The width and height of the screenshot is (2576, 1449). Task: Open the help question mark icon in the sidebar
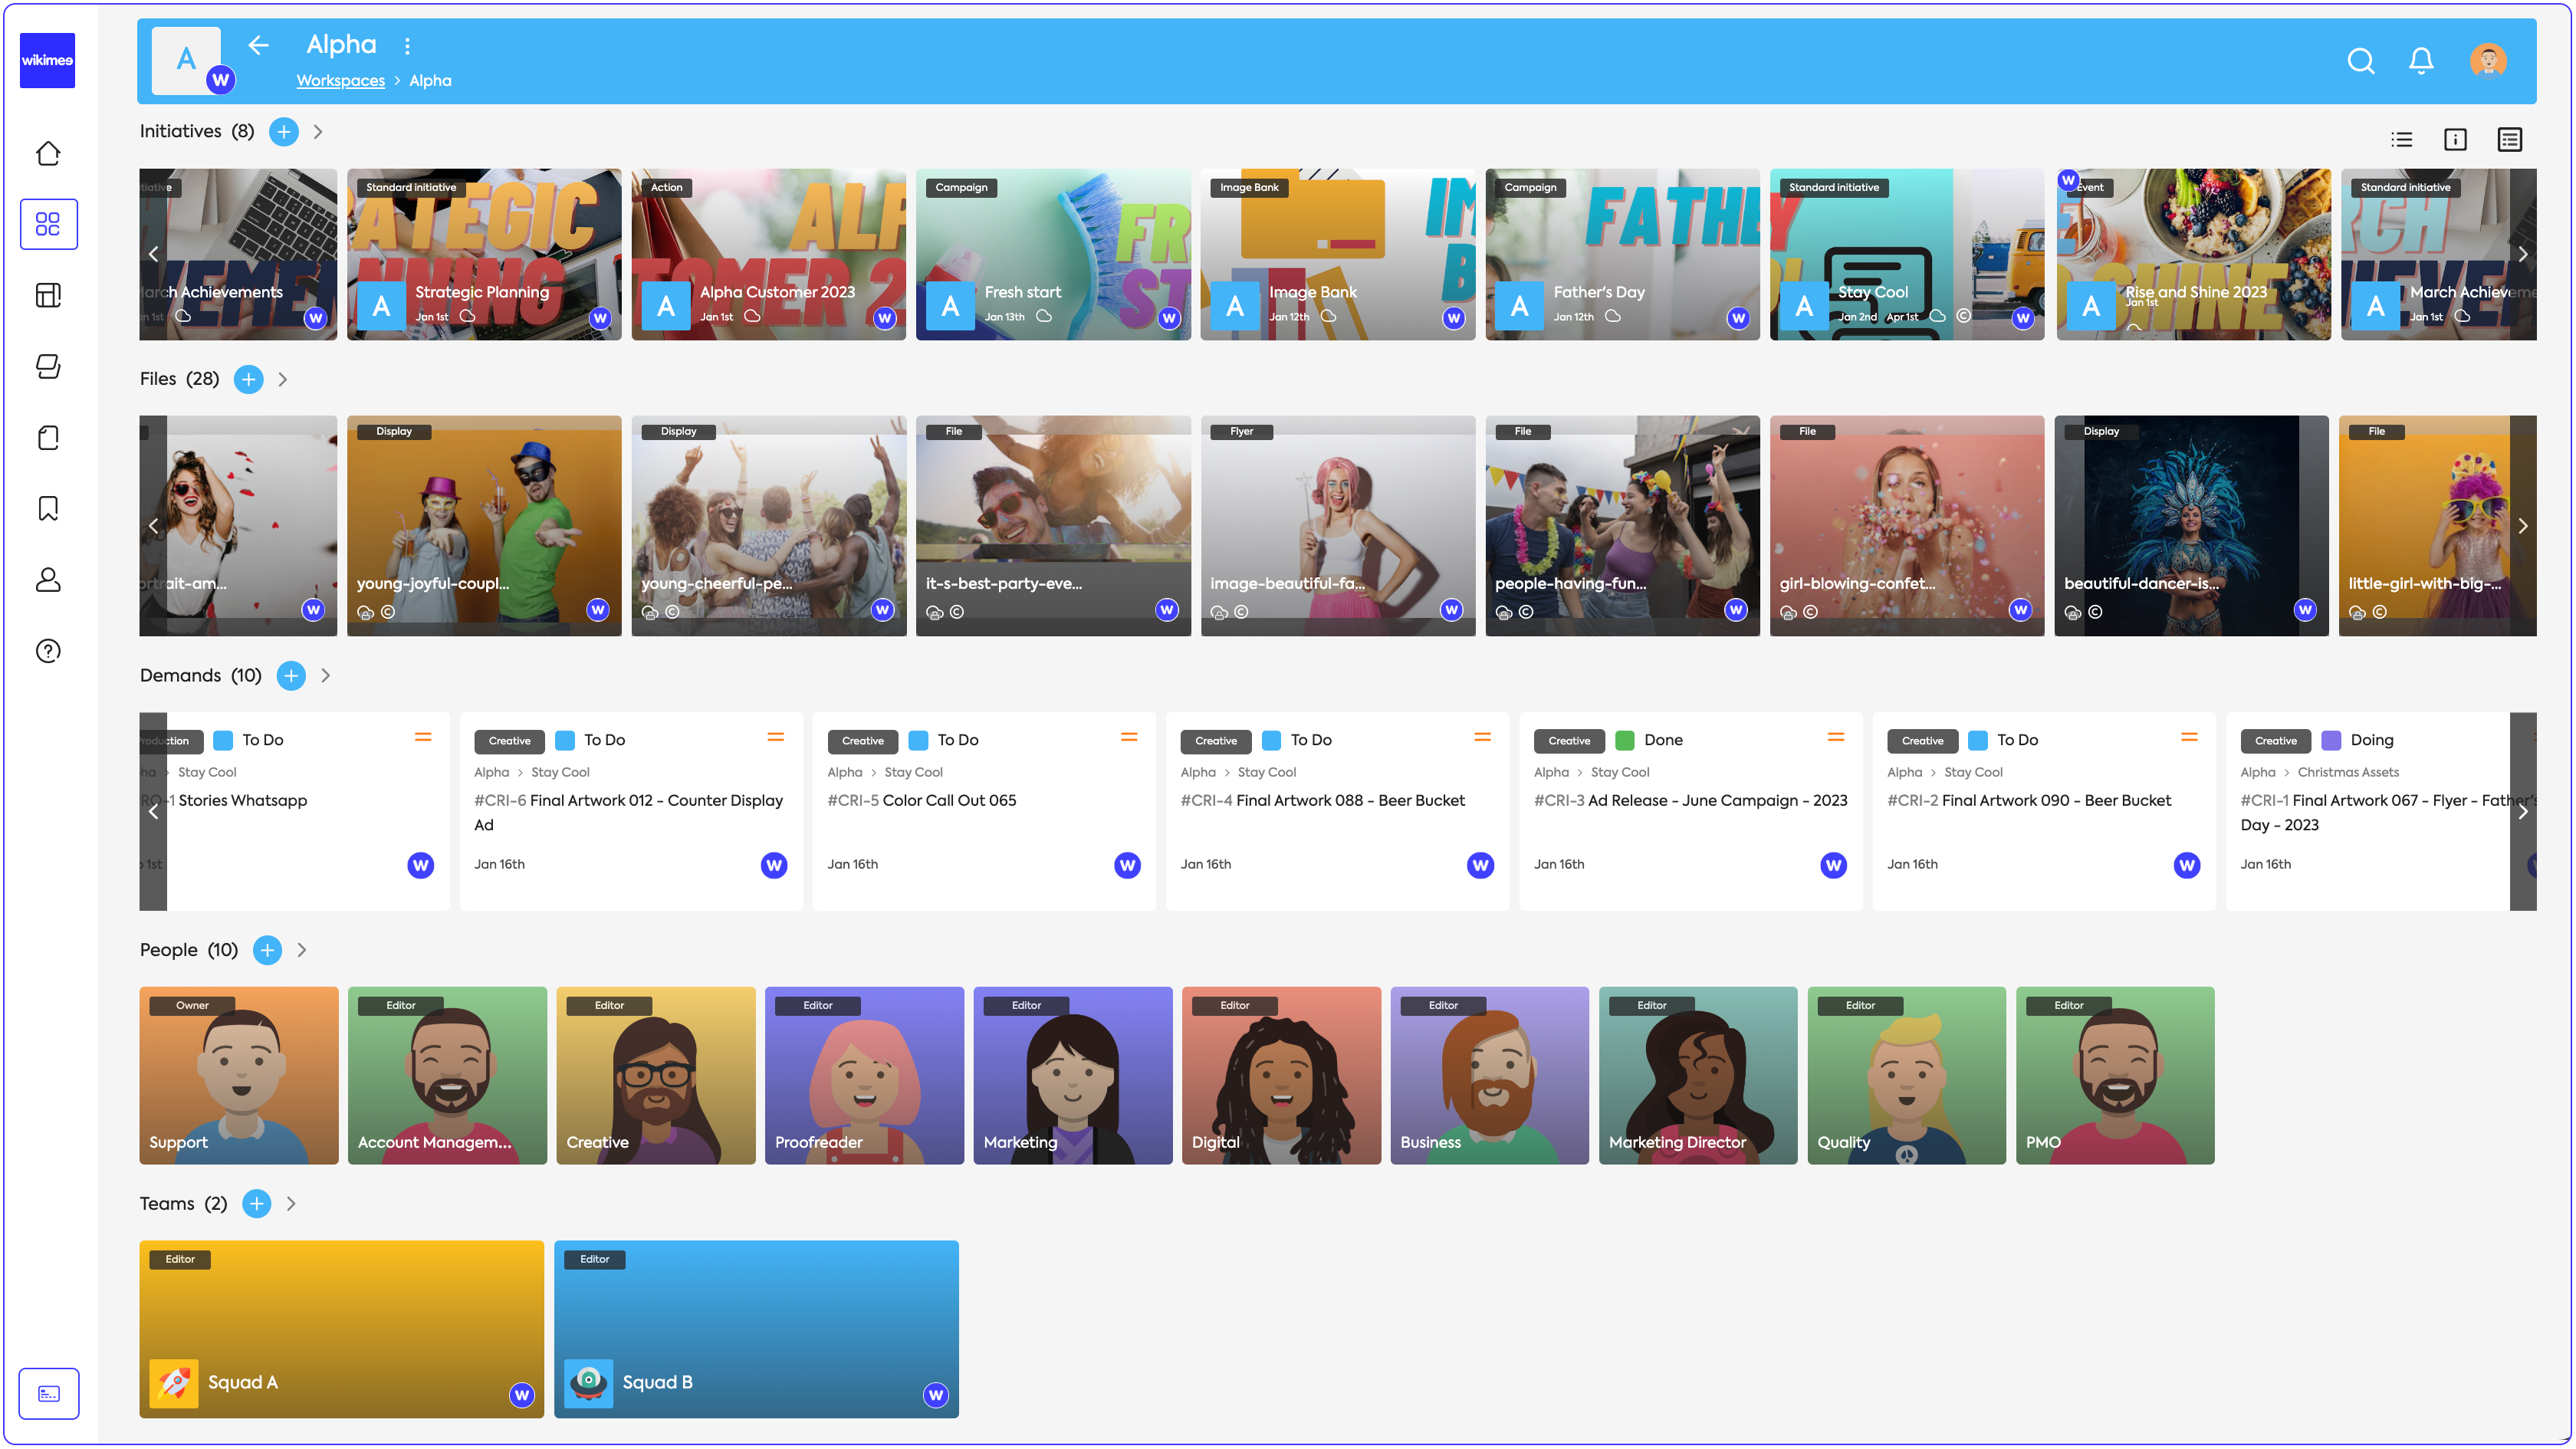(x=48, y=651)
